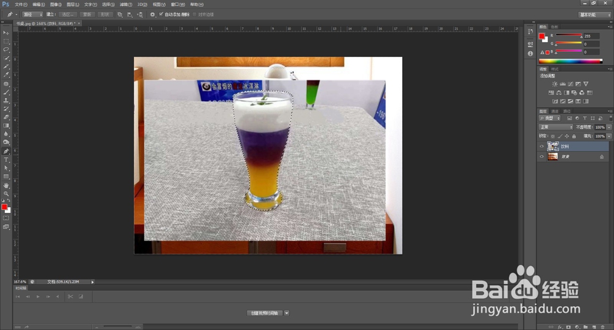Select the Brush tool
This screenshot has width=614, height=330.
tap(6, 92)
